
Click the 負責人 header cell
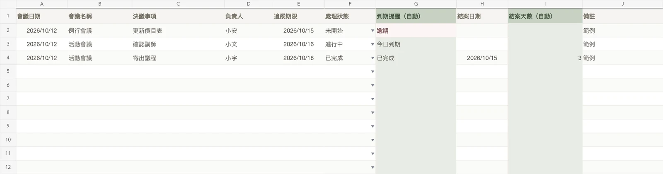(x=249, y=16)
